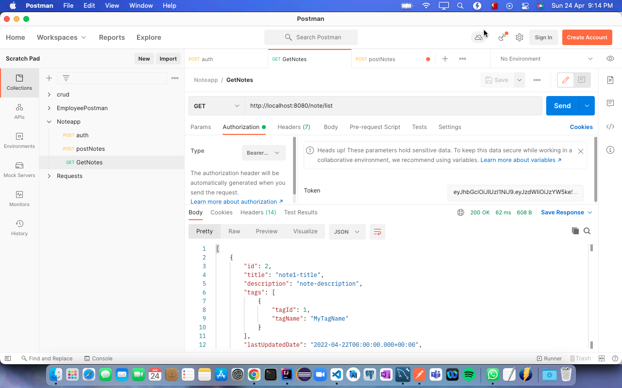The height and width of the screenshot is (388, 622).
Task: Switch to the Headers (7) request tab
Action: pos(294,127)
